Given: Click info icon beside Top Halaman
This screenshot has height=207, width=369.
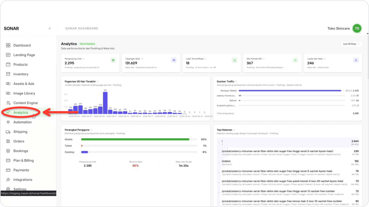Looking at the screenshot, I should (234, 130).
